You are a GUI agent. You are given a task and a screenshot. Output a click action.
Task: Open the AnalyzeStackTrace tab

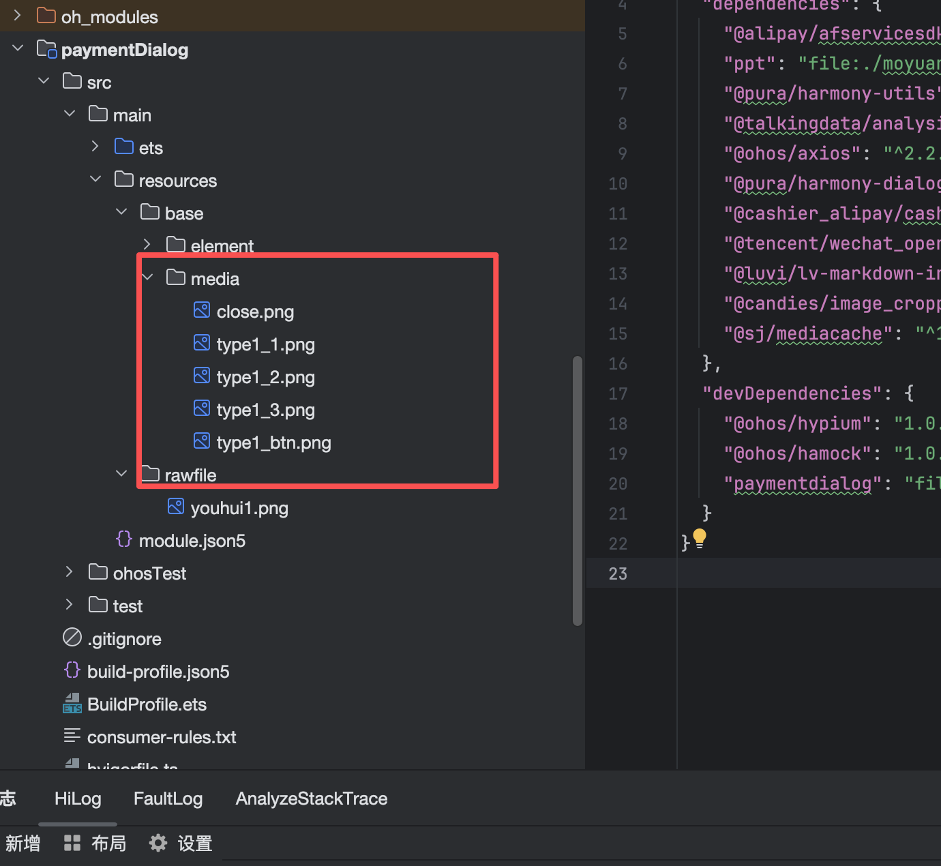(312, 798)
